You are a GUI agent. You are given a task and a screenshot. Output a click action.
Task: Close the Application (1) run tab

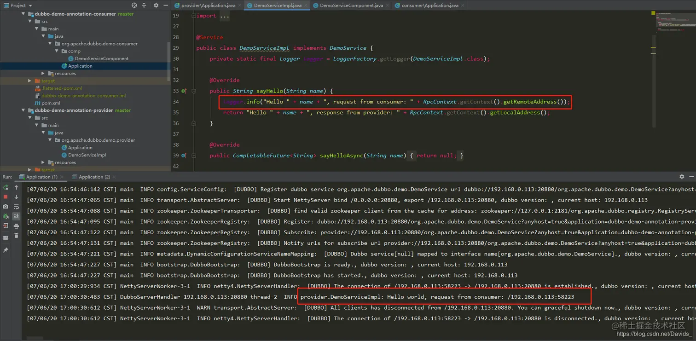click(x=62, y=177)
